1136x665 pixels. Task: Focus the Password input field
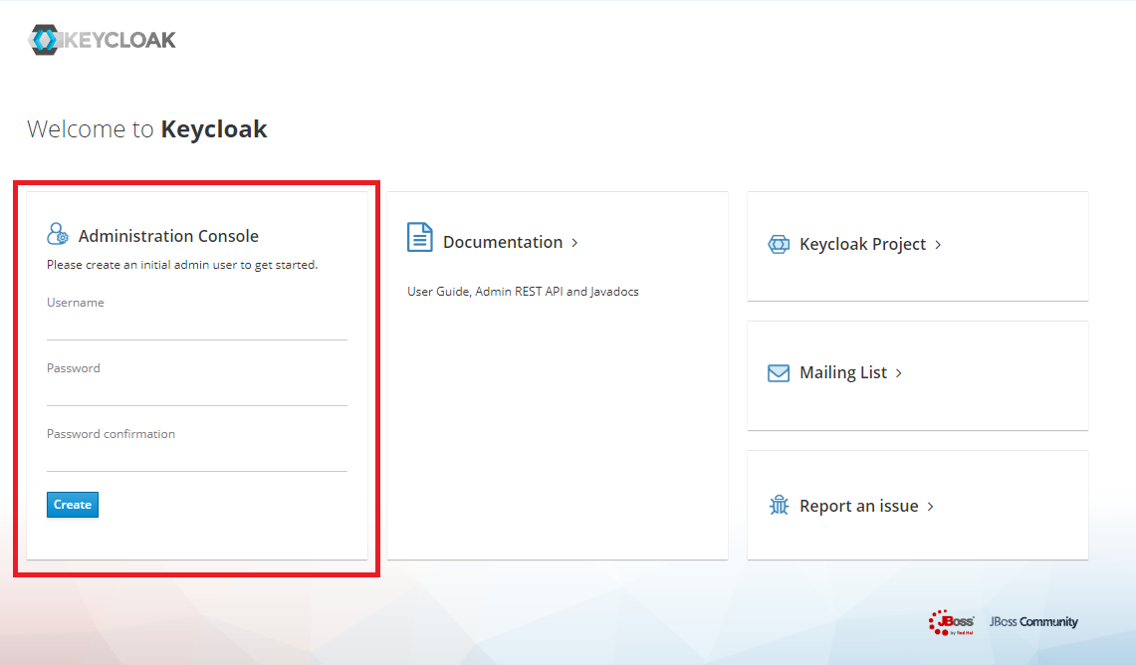[x=197, y=392]
